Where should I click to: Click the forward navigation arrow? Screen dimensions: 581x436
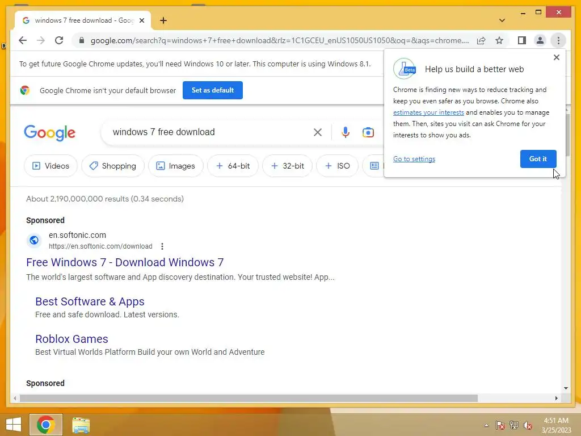point(41,40)
